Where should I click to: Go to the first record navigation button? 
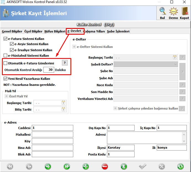pyautogui.click(x=10, y=166)
